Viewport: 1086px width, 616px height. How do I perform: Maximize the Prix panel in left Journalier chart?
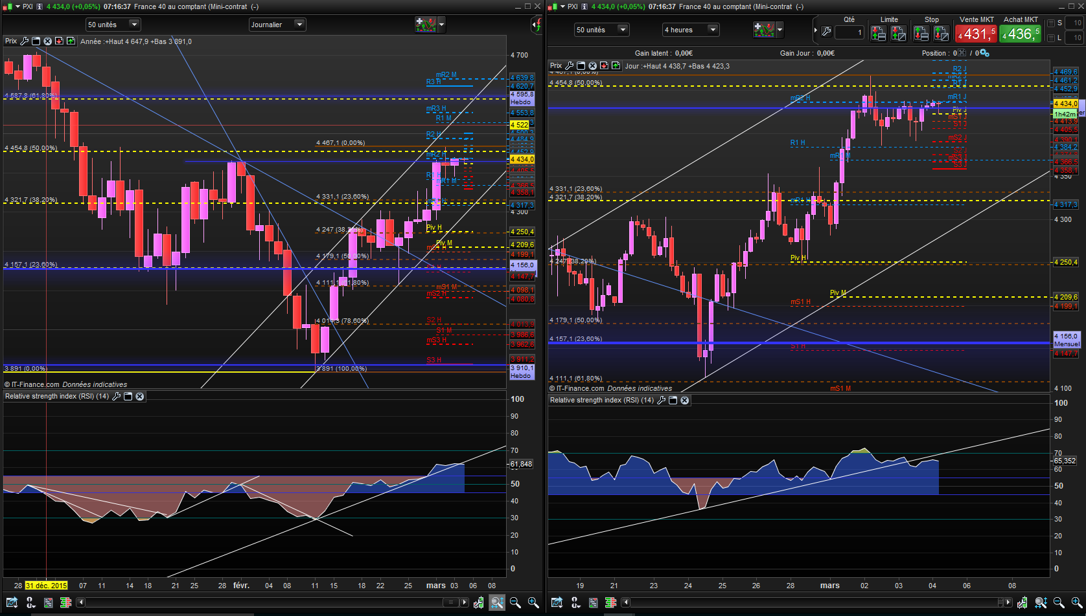pos(36,41)
